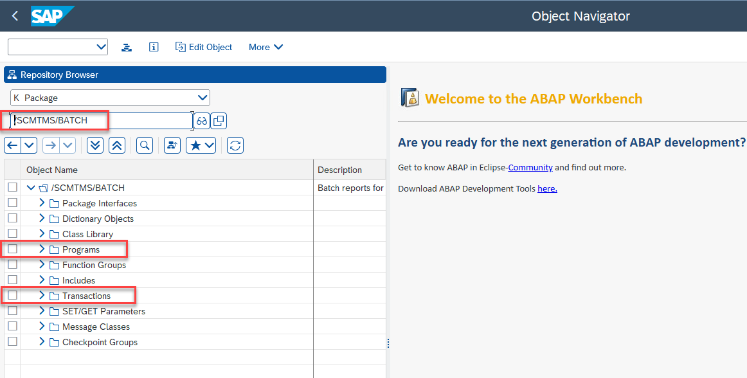Expand the Function Groups folder
This screenshot has height=378, width=747.
click(42, 265)
